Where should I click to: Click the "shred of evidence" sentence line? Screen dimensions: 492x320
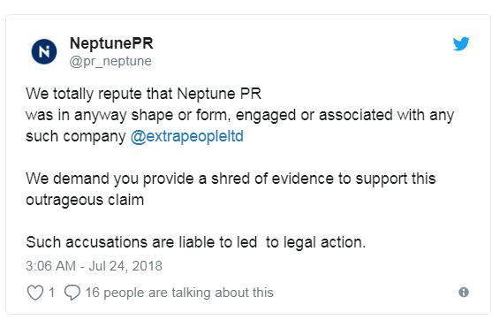pos(231,179)
